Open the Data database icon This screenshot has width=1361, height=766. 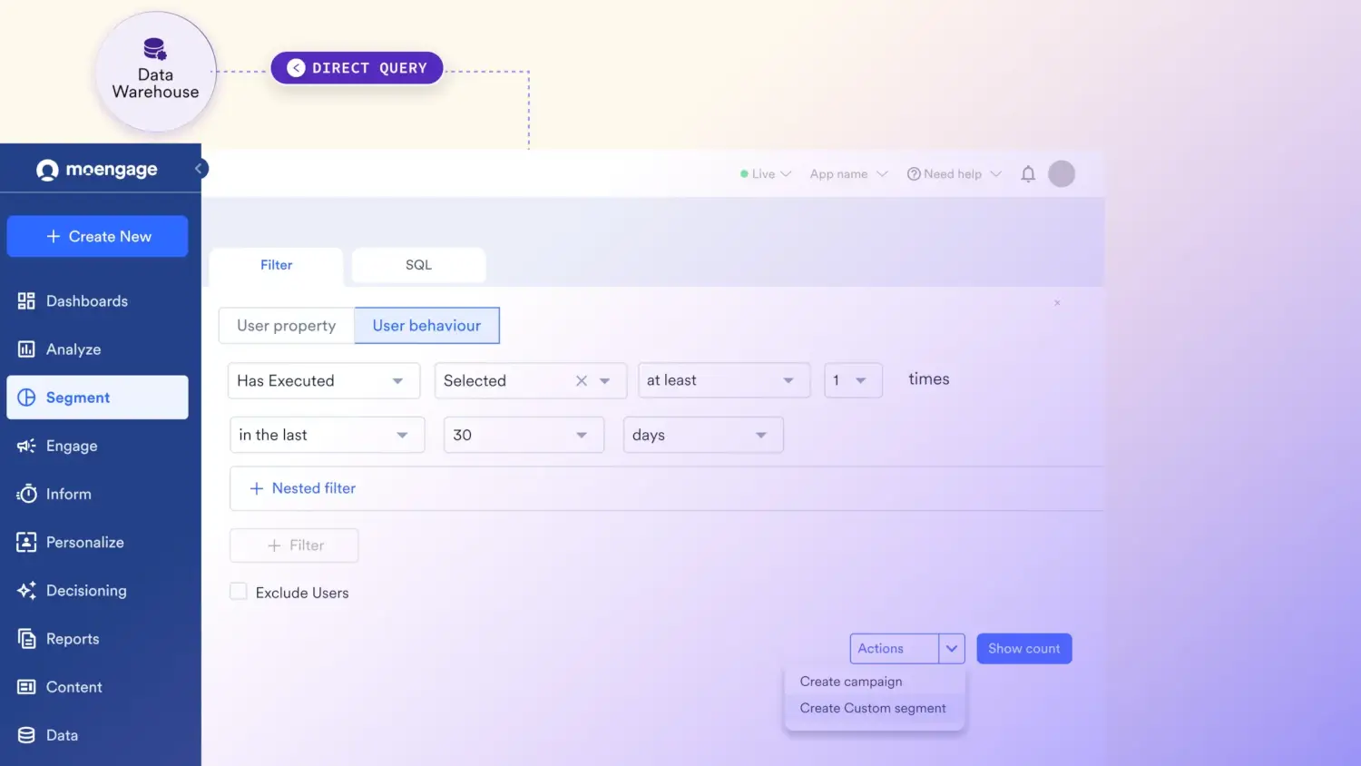26,735
